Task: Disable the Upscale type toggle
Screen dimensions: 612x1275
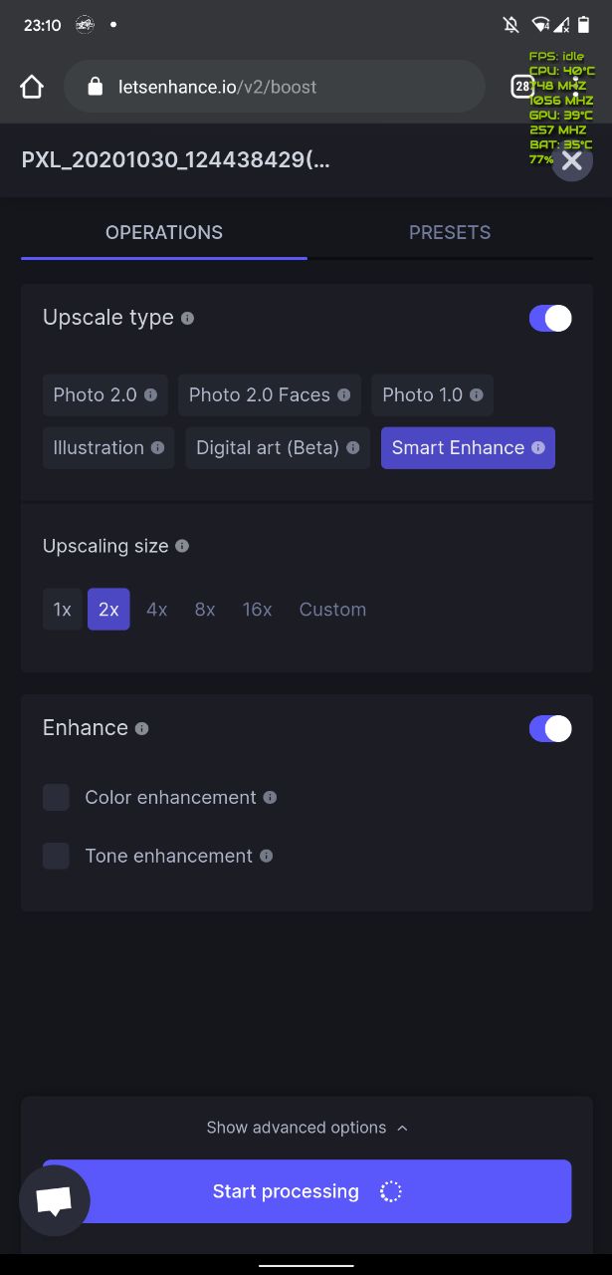Action: coord(550,318)
